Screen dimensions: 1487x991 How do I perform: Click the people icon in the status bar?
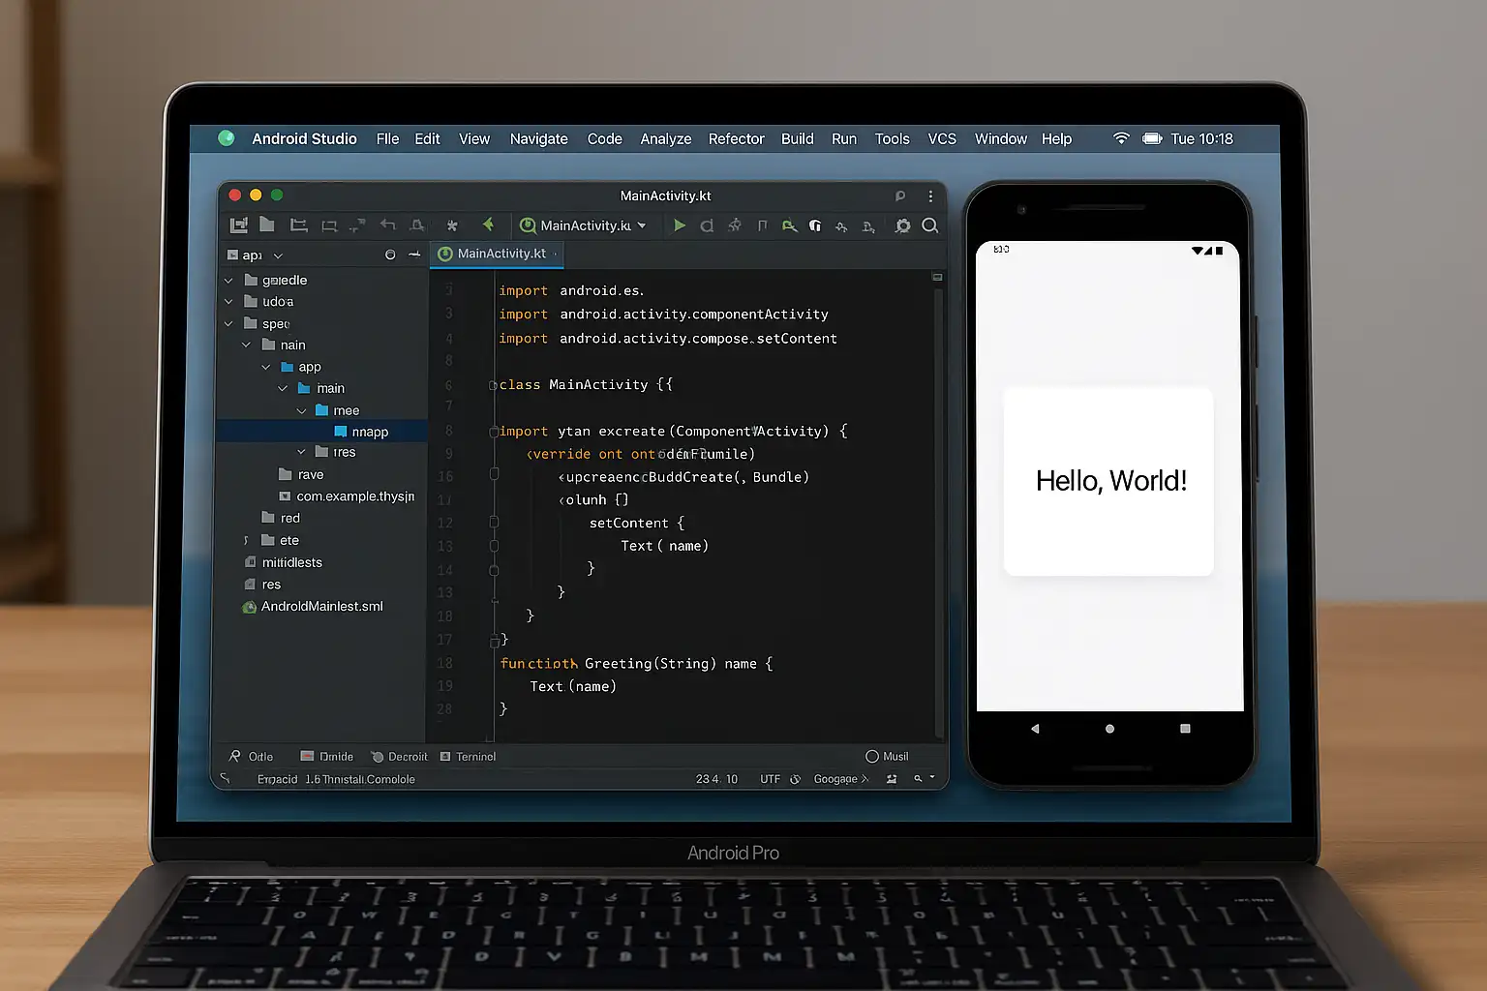tap(892, 779)
